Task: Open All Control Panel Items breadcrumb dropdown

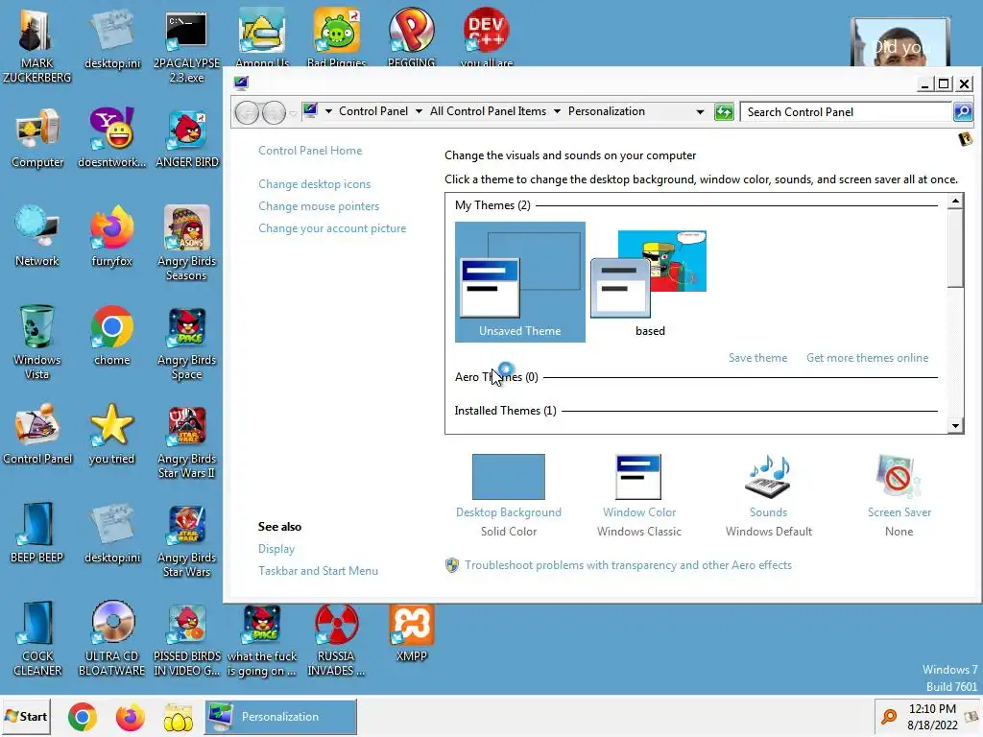Action: pyautogui.click(x=557, y=111)
